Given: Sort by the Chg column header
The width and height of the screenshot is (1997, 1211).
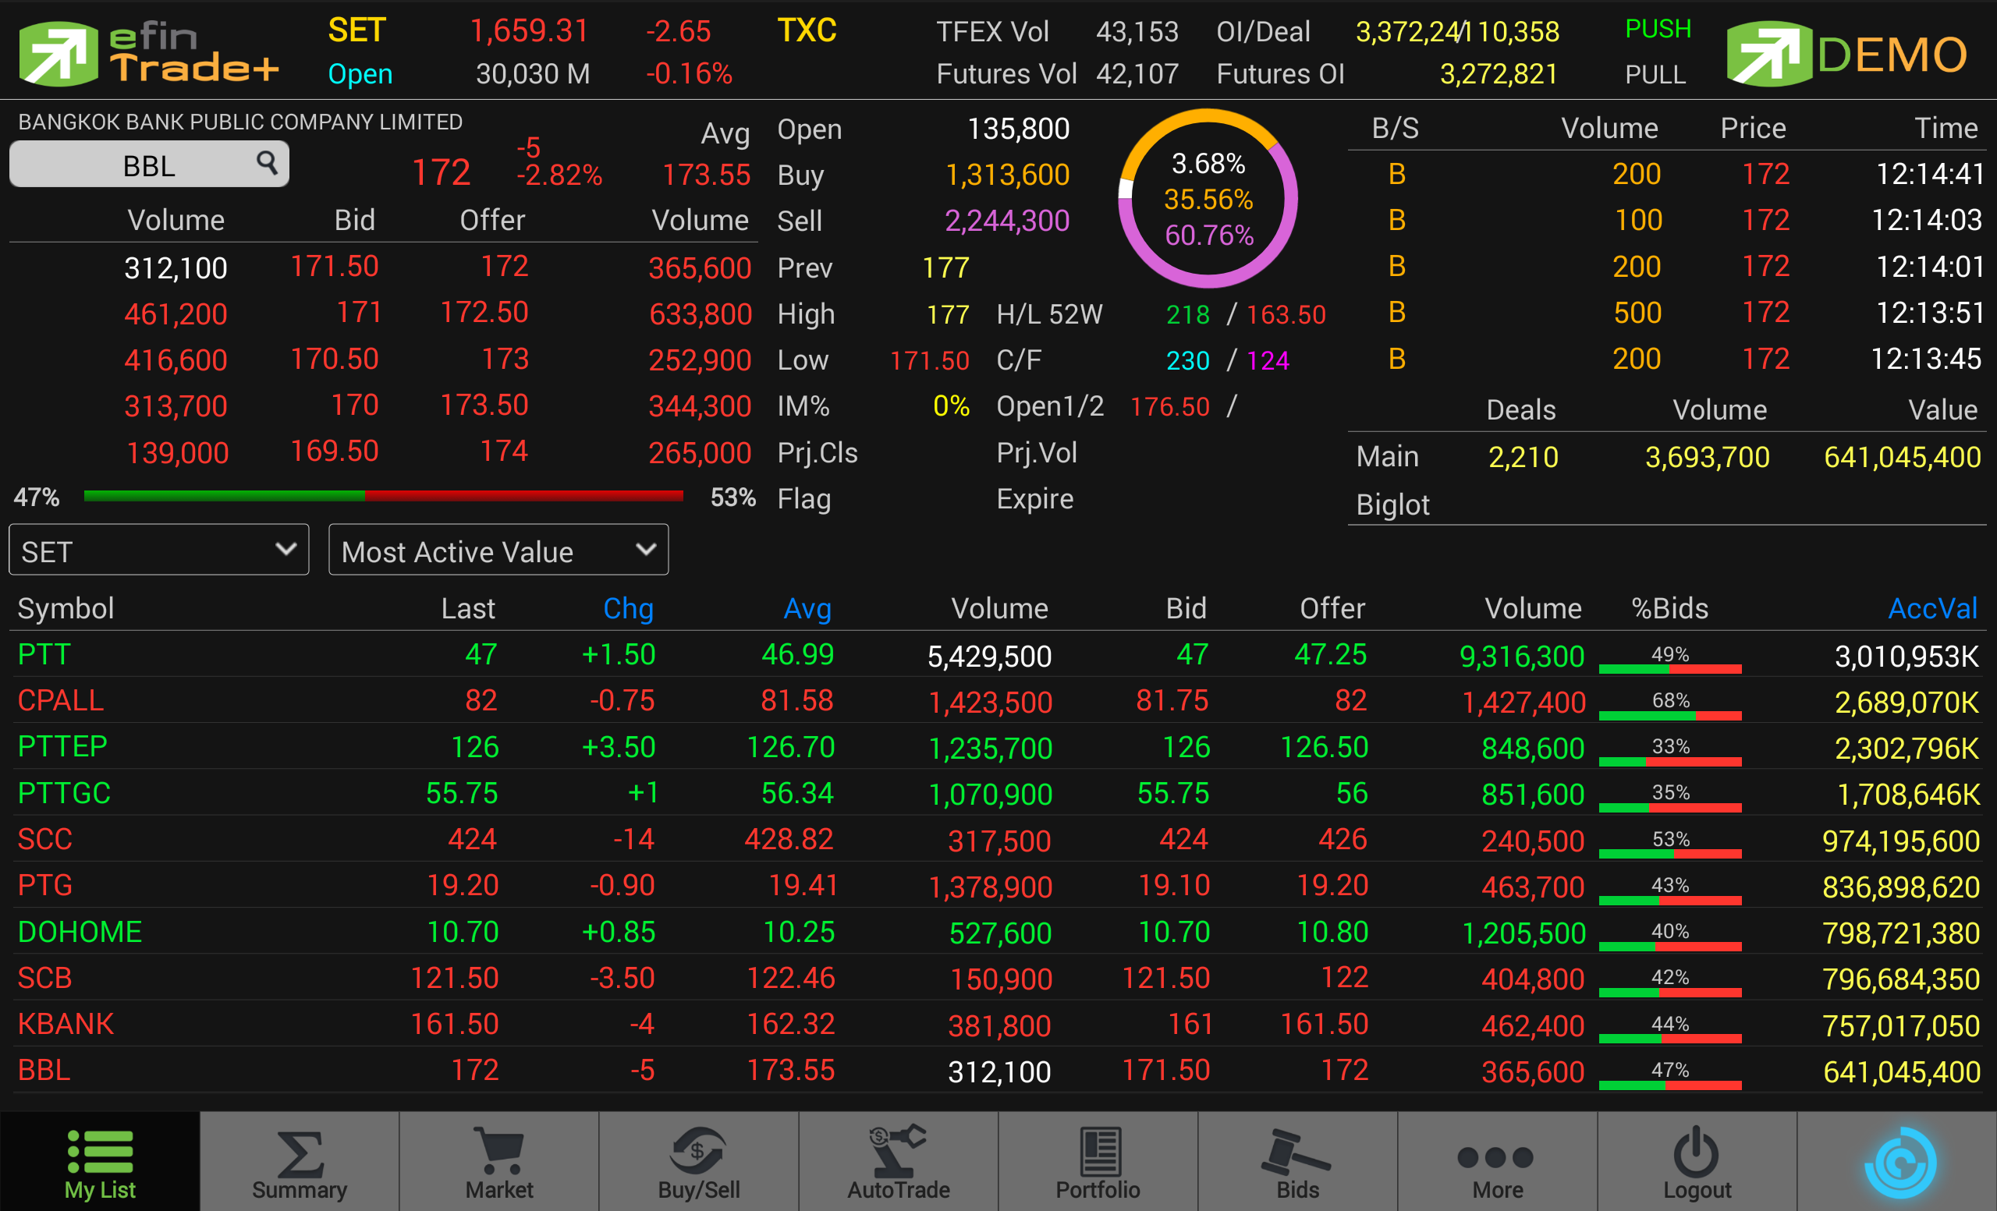Looking at the screenshot, I should (x=628, y=608).
